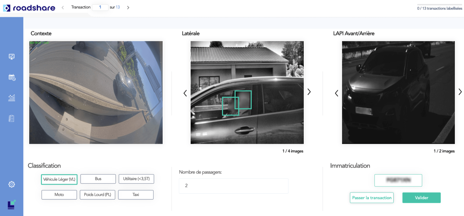This screenshot has width=464, height=216.
Task: Click the Passer la transaction button
Action: coord(372,198)
